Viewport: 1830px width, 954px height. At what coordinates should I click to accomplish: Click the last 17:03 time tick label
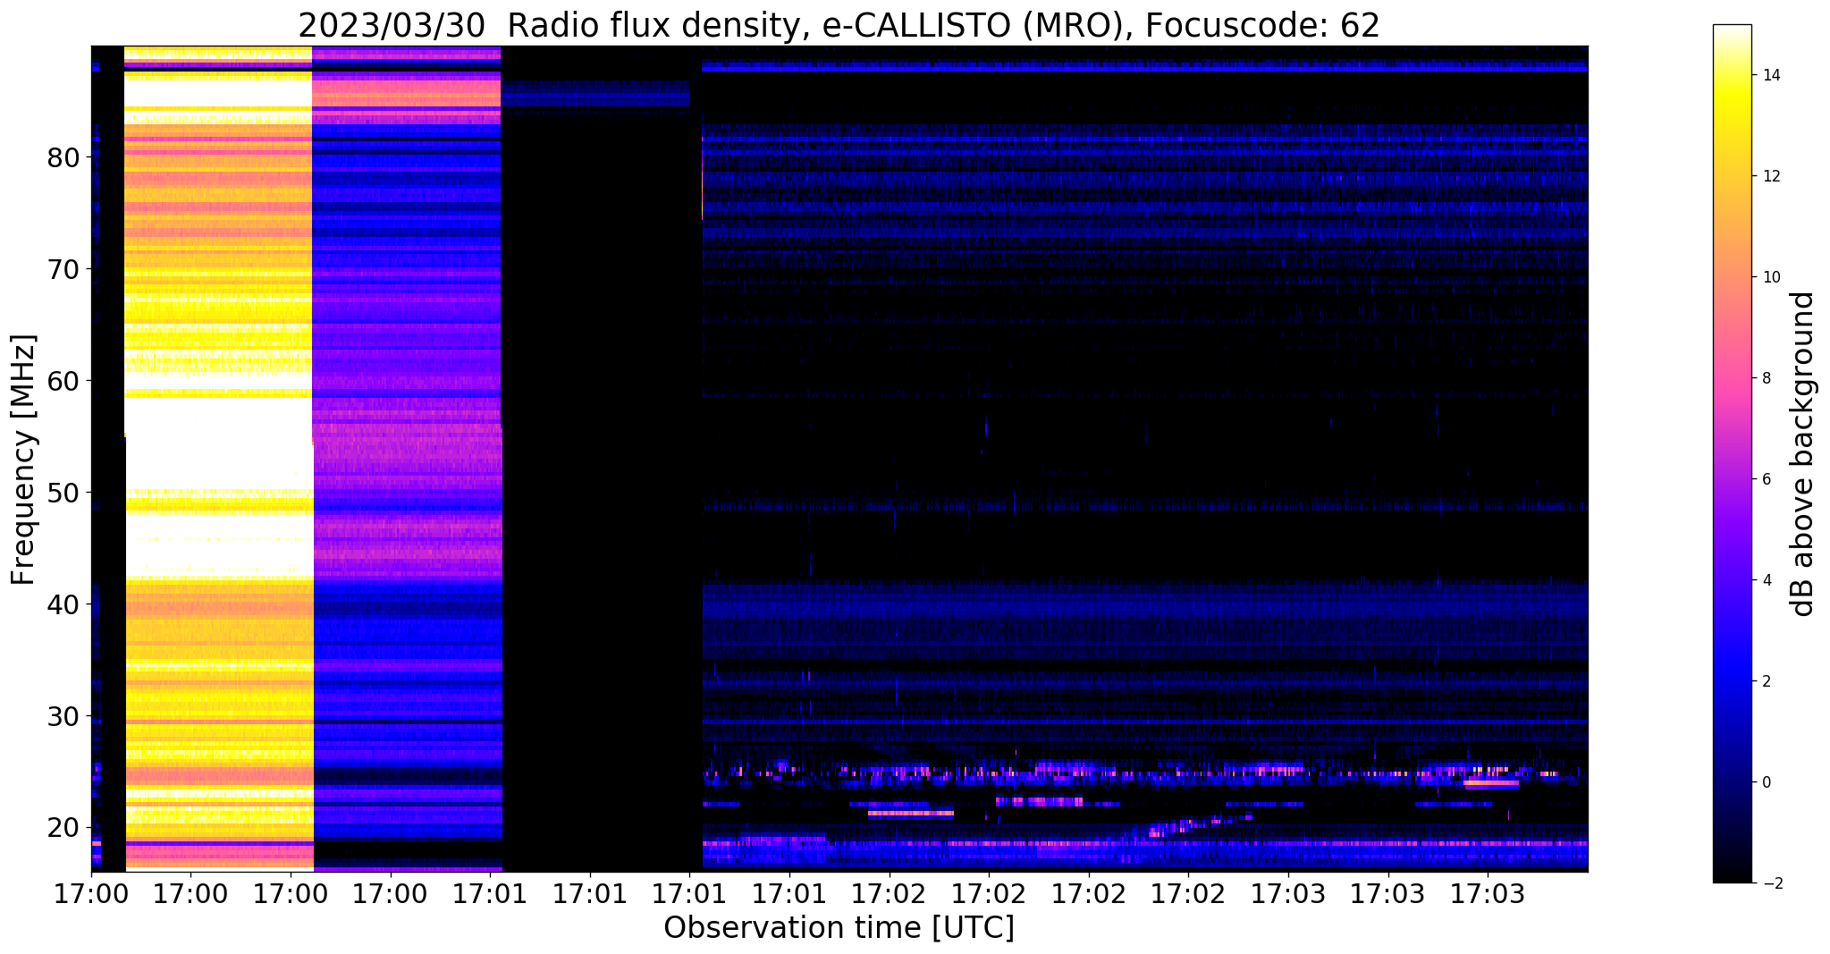1488,892
